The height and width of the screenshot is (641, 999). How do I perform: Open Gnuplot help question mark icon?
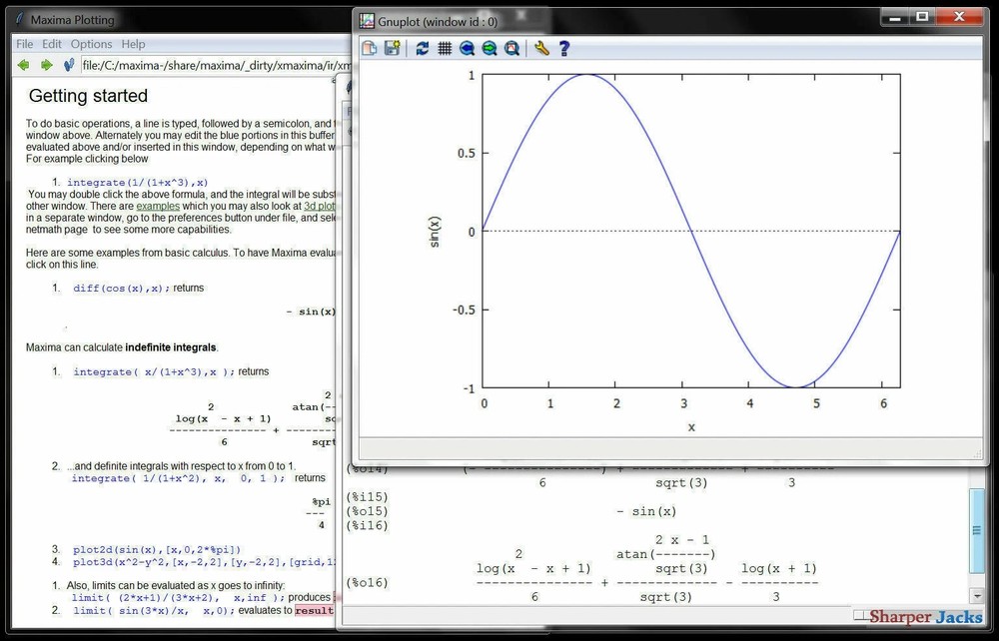563,48
